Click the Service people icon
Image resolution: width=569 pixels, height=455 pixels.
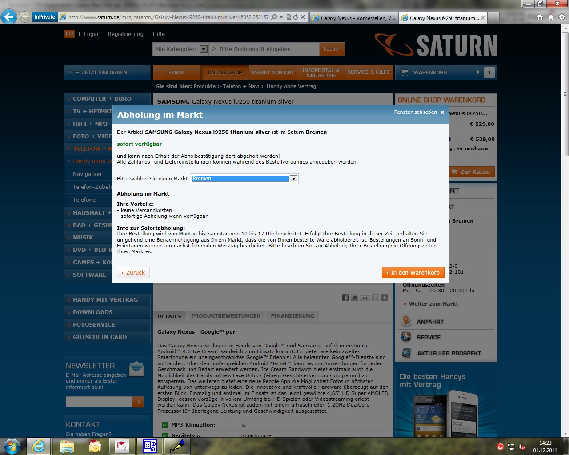tap(406, 337)
